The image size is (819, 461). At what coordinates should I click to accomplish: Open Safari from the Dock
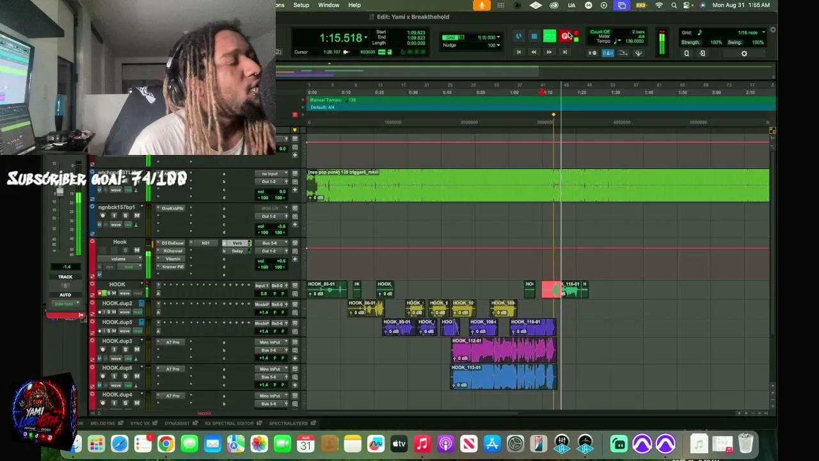click(x=120, y=444)
